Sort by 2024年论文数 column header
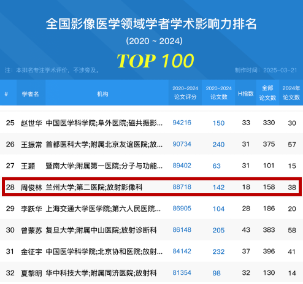This screenshot has height=284, width=303. click(x=291, y=93)
